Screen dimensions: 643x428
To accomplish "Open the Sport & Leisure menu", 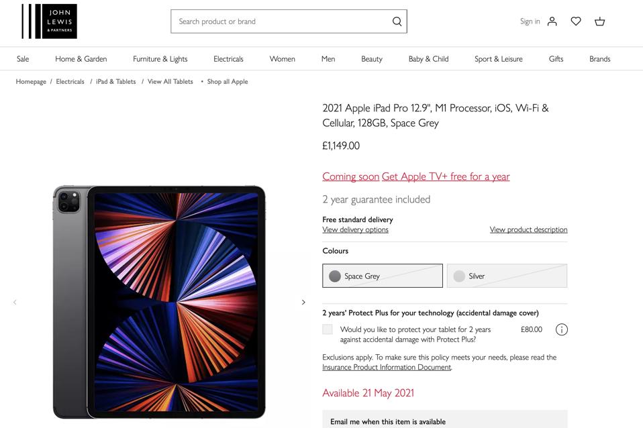I will (x=498, y=59).
